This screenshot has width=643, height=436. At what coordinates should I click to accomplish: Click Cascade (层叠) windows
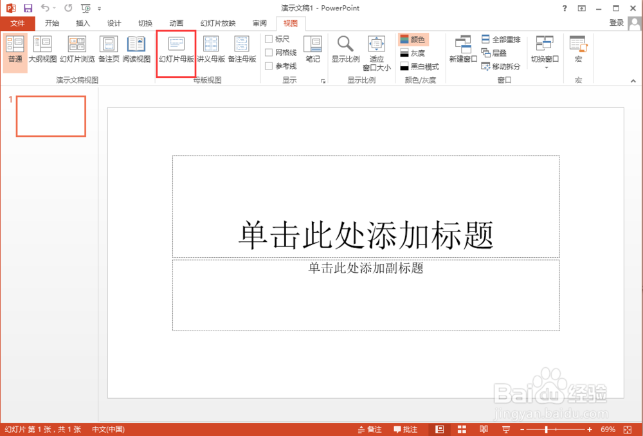point(494,53)
